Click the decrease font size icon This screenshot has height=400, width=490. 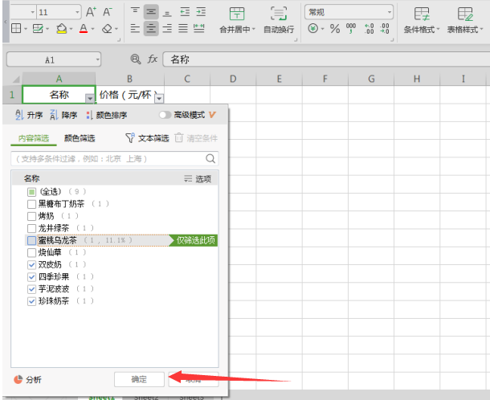(x=107, y=12)
